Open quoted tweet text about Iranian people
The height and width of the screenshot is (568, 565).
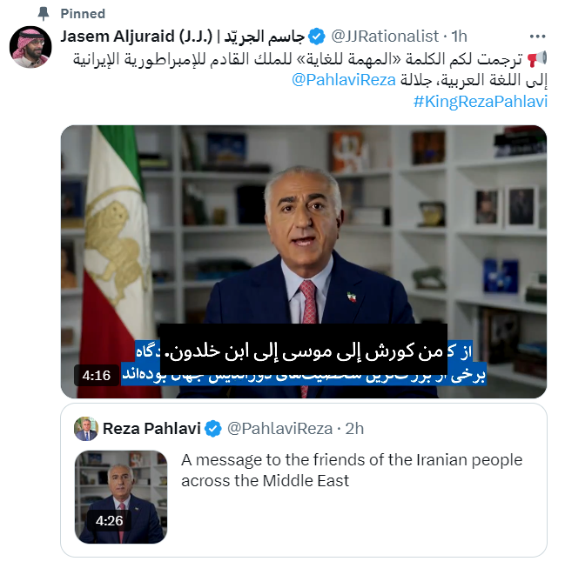(352, 471)
